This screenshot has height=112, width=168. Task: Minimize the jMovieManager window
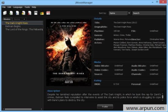(x=152, y=2)
